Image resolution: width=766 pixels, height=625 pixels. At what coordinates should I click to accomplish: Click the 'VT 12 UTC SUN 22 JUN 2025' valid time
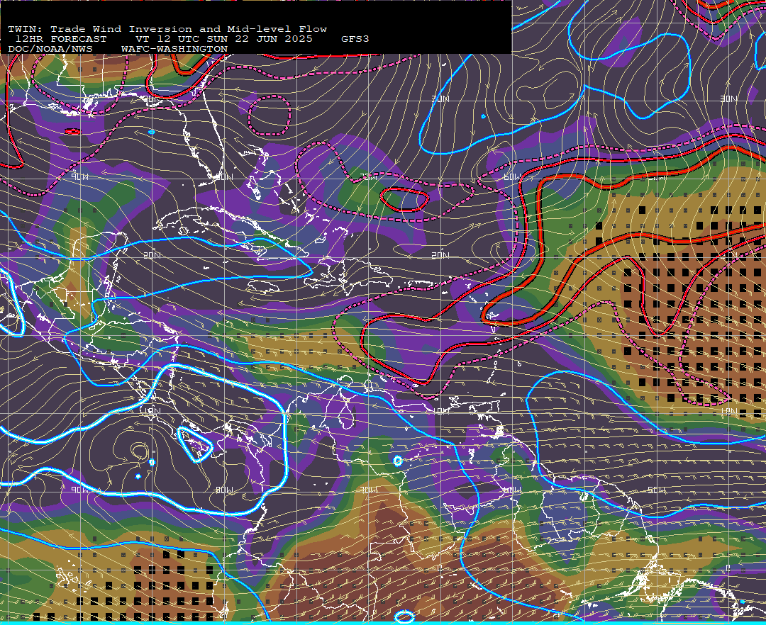223,39
